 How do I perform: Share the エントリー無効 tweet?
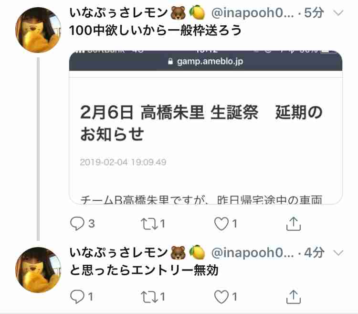point(294,297)
